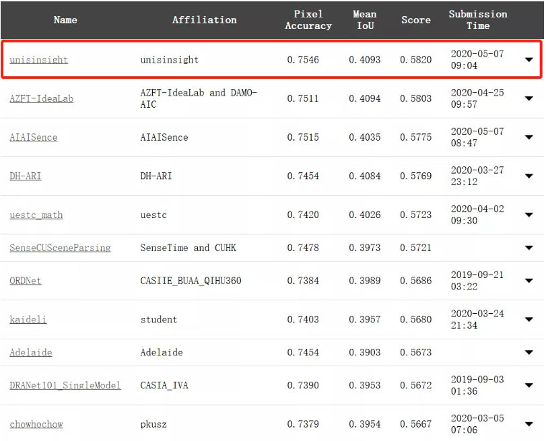Open the kaideli entry link

coord(28,319)
